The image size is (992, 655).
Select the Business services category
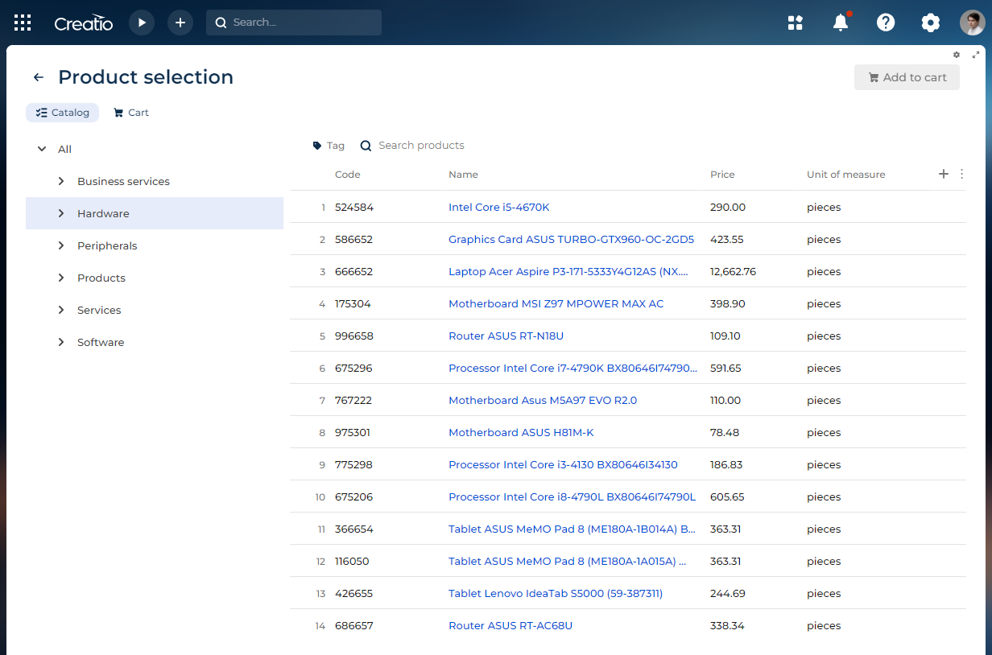click(123, 181)
